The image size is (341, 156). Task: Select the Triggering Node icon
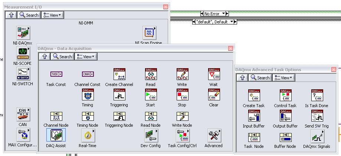point(119,116)
